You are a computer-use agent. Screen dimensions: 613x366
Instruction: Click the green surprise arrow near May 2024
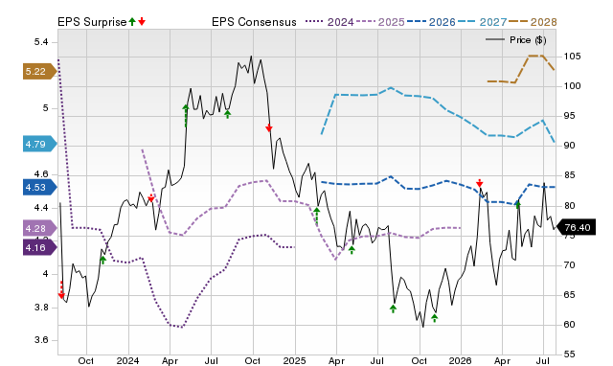pos(186,115)
